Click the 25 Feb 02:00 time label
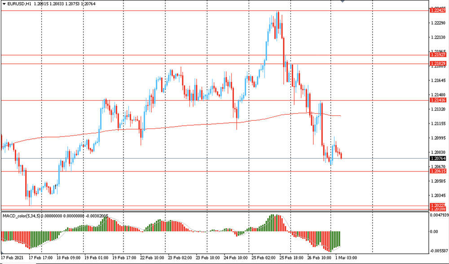 [264, 258]
